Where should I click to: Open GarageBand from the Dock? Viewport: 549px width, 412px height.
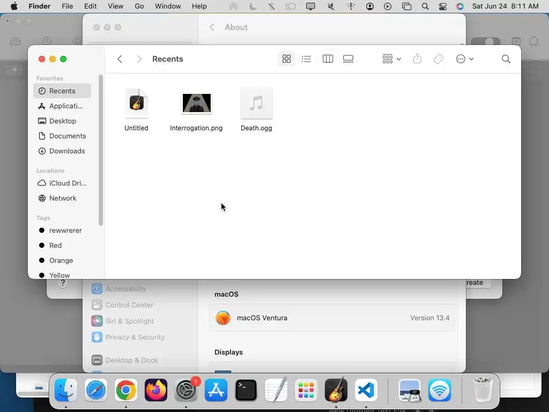tap(336, 390)
